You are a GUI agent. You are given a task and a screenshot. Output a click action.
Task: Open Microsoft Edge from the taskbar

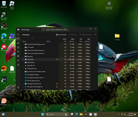pos(76,115)
